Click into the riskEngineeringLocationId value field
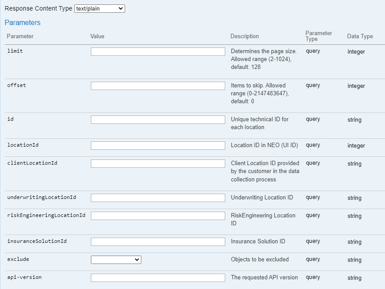 [x=157, y=216]
